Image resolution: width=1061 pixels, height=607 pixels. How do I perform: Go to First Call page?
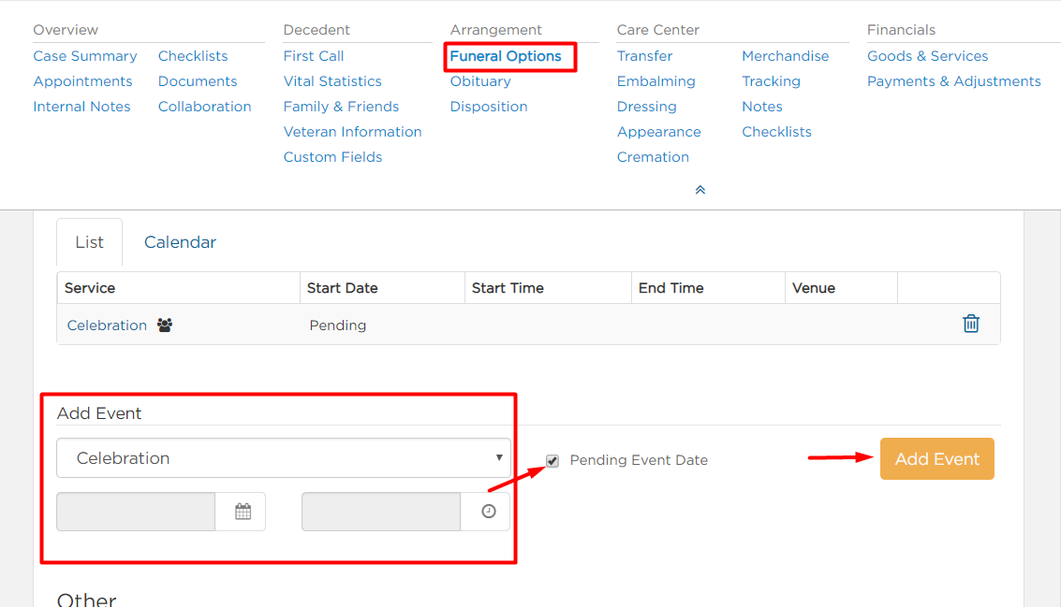pos(314,56)
